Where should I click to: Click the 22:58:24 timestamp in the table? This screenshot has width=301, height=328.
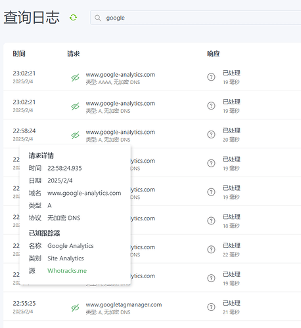point(24,131)
